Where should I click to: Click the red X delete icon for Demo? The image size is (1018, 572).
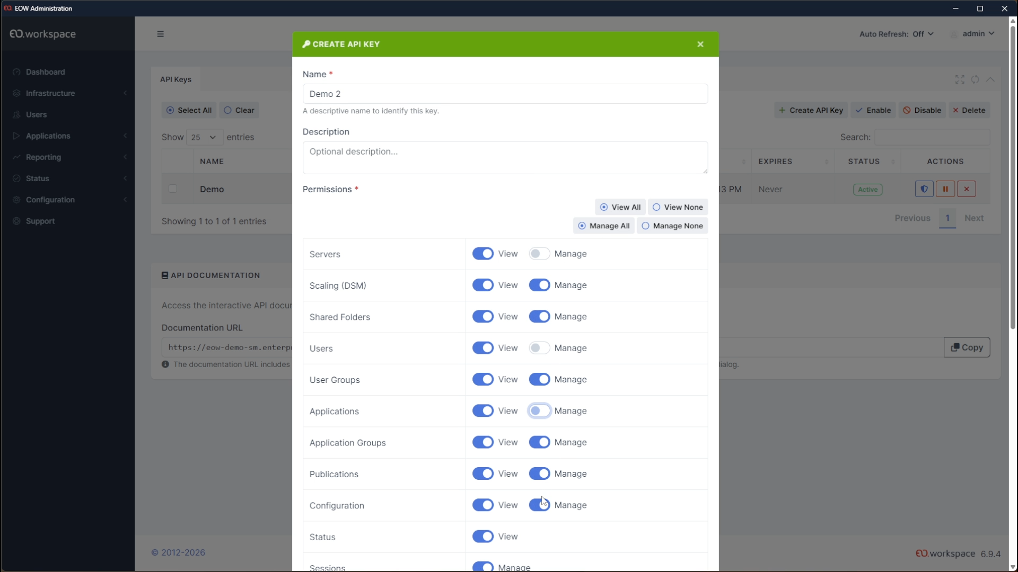coord(967,189)
